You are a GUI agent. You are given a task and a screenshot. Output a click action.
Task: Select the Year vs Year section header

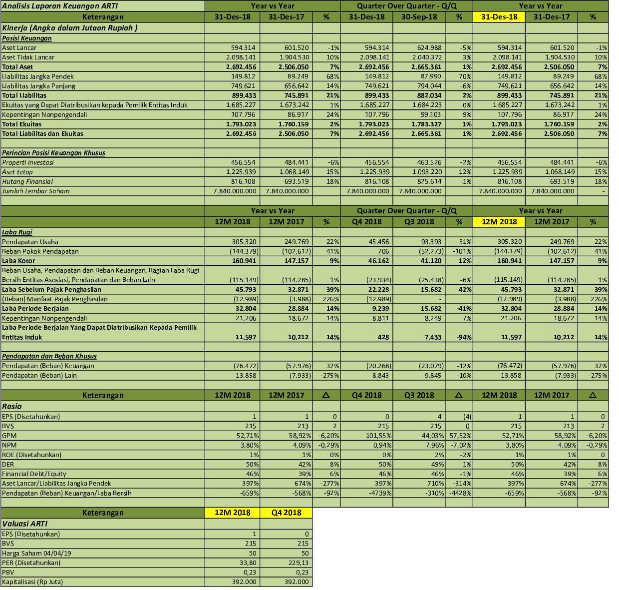[x=272, y=5]
